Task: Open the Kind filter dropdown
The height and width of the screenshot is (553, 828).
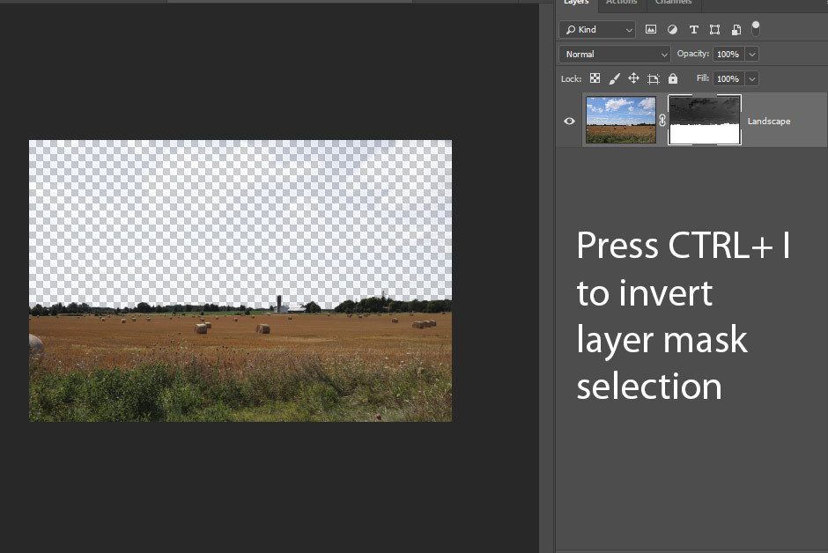Action: click(597, 29)
